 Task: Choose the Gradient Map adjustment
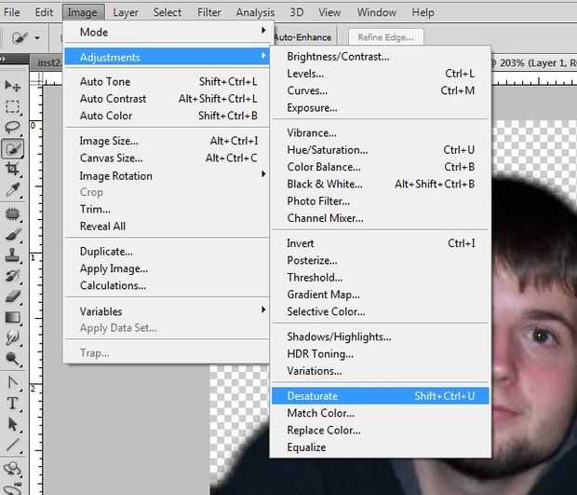tap(380, 295)
